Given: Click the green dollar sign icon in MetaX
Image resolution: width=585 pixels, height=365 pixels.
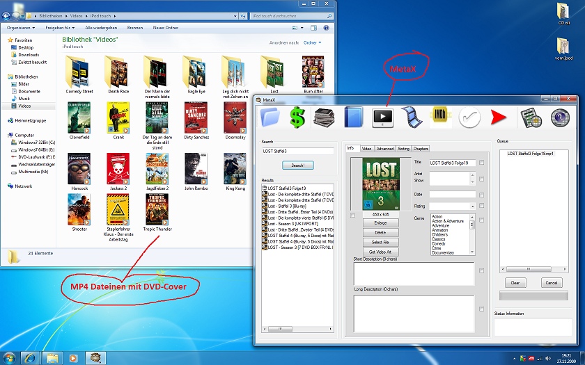Looking at the screenshot, I should click(297, 117).
